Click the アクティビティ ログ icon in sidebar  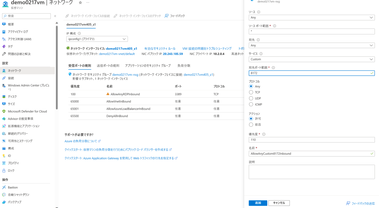4,32
